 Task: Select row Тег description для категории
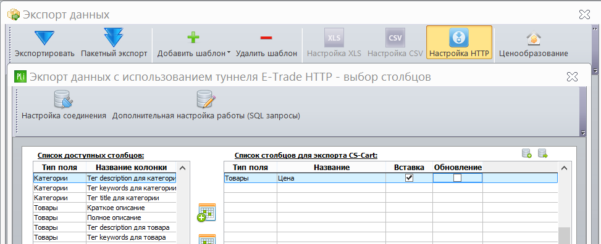click(x=104, y=178)
